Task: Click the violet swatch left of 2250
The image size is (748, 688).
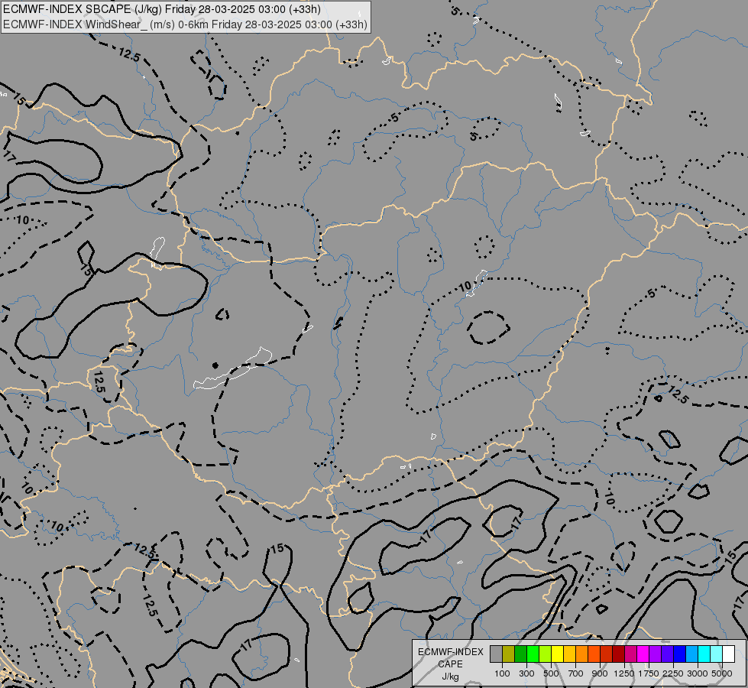Action: 667,654
